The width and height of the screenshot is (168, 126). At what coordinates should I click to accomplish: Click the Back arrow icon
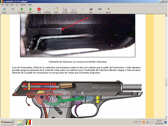[4, 9]
